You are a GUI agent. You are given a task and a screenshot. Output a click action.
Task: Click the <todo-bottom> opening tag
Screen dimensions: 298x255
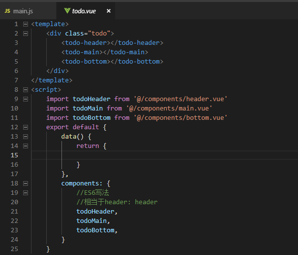pyautogui.click(x=86, y=62)
